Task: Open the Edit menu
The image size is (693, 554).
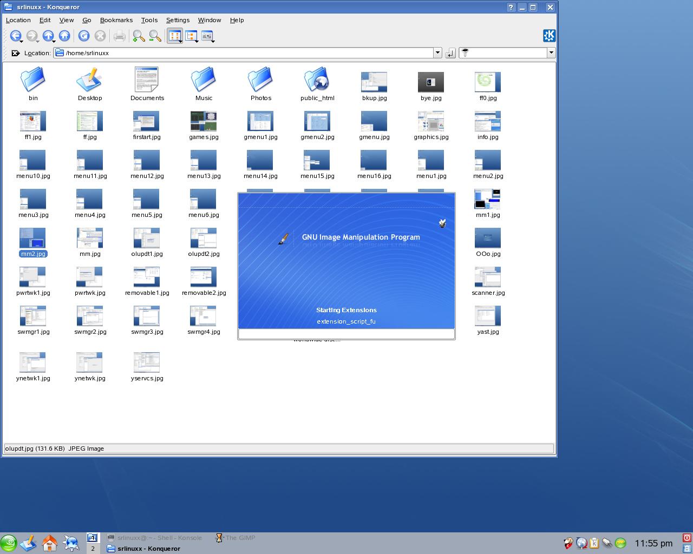Action: point(45,20)
